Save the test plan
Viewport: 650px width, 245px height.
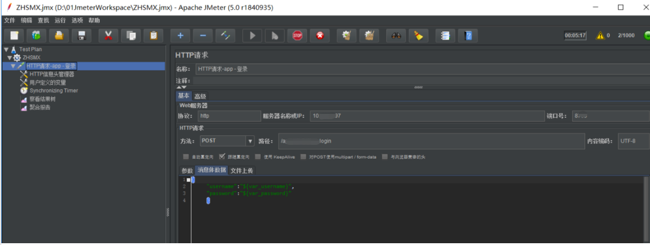point(82,36)
